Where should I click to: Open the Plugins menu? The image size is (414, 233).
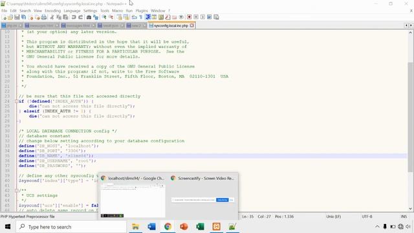click(x=142, y=10)
